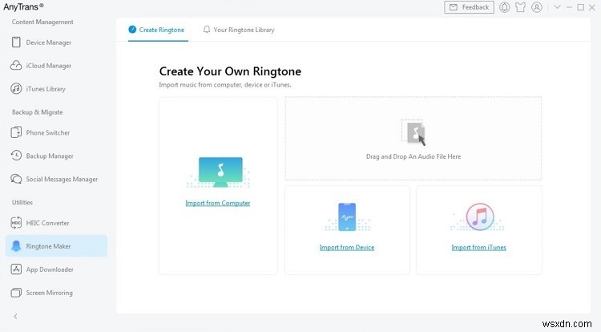Click the HEIC Converter icon
This screenshot has height=332, width=601.
coord(16,223)
